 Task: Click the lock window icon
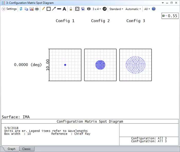point(71,9)
